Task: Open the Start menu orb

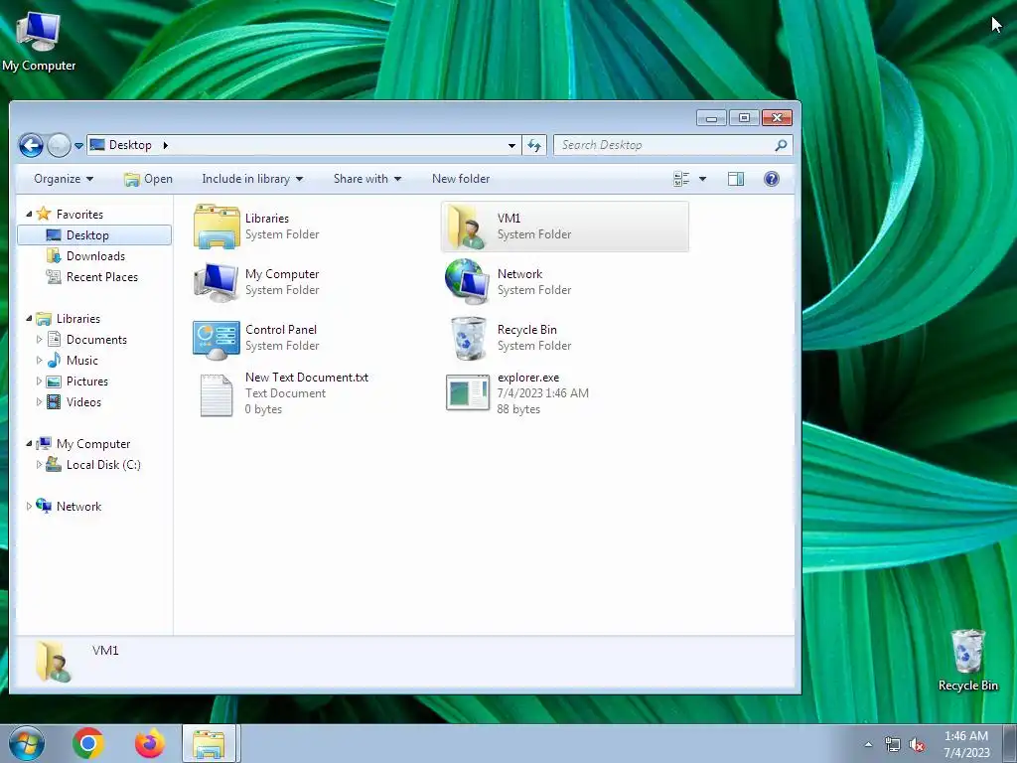Action: coord(27,743)
